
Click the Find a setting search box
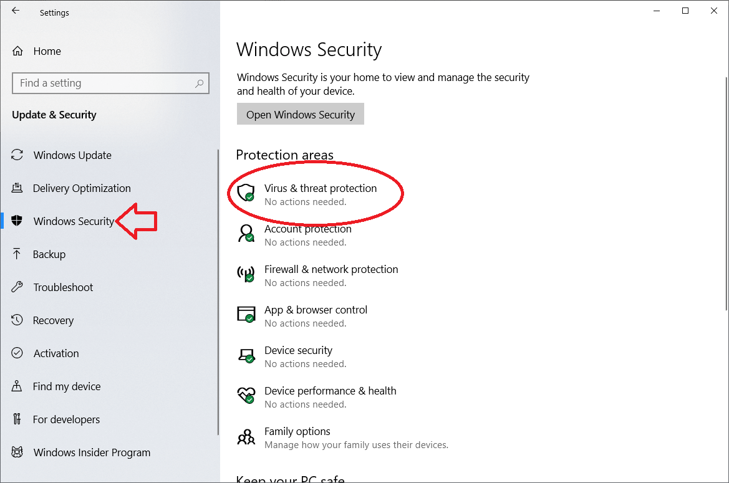110,83
